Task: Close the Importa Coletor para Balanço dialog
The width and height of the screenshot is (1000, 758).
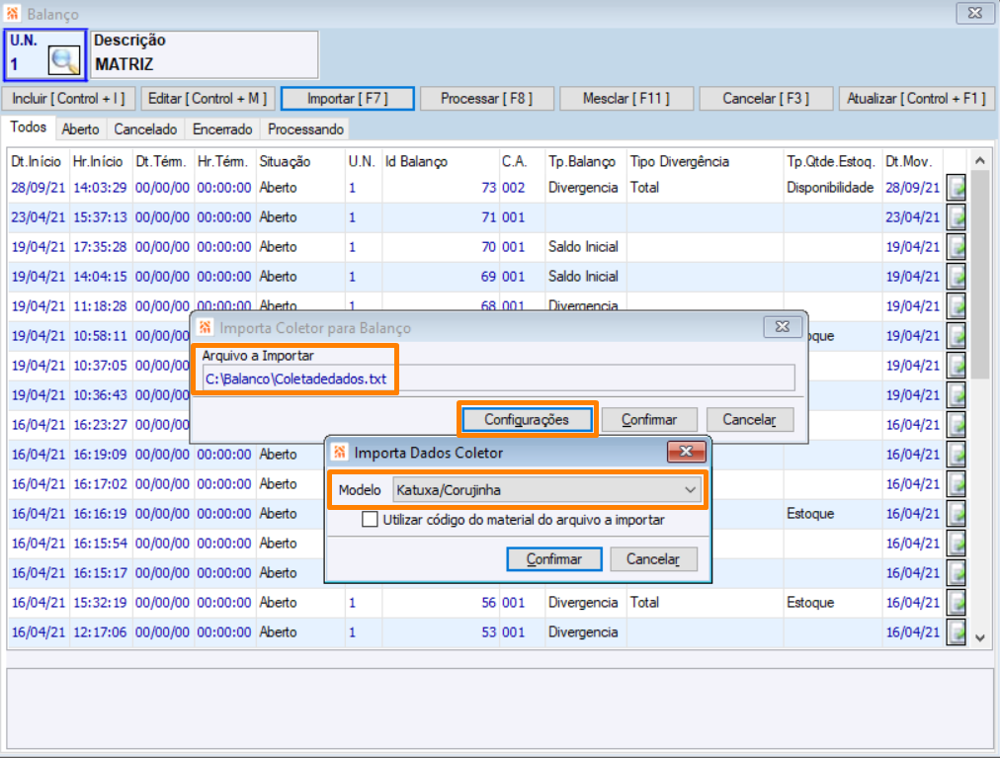Action: coord(783,327)
